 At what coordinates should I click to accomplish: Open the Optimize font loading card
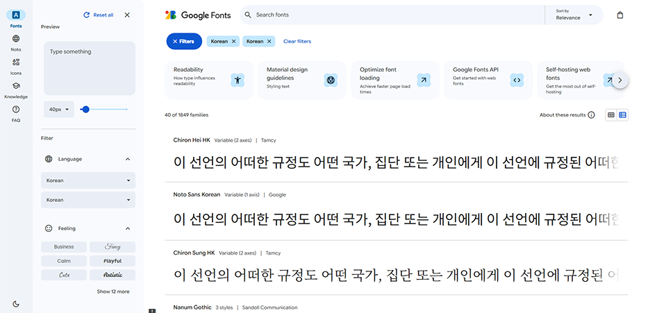pos(395,80)
